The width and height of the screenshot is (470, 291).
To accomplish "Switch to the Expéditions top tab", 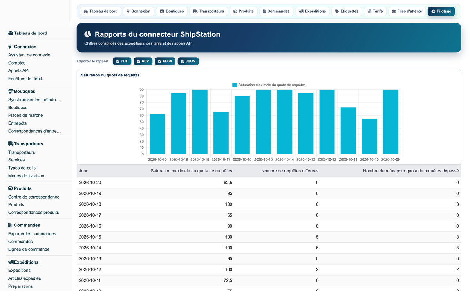I will click(x=312, y=11).
